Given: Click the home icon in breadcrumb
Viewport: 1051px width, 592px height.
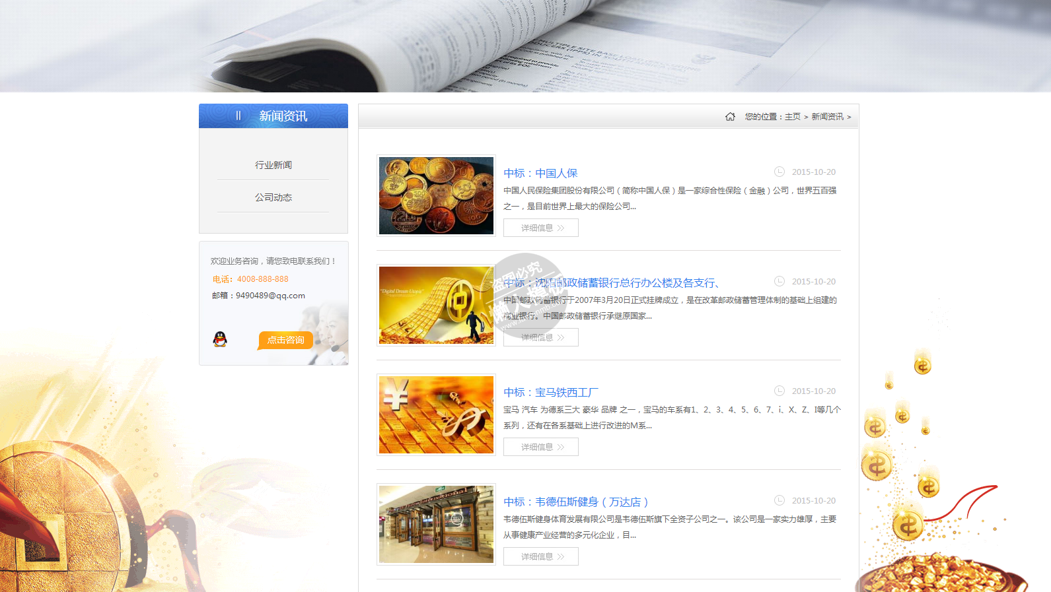Looking at the screenshot, I should 730,116.
